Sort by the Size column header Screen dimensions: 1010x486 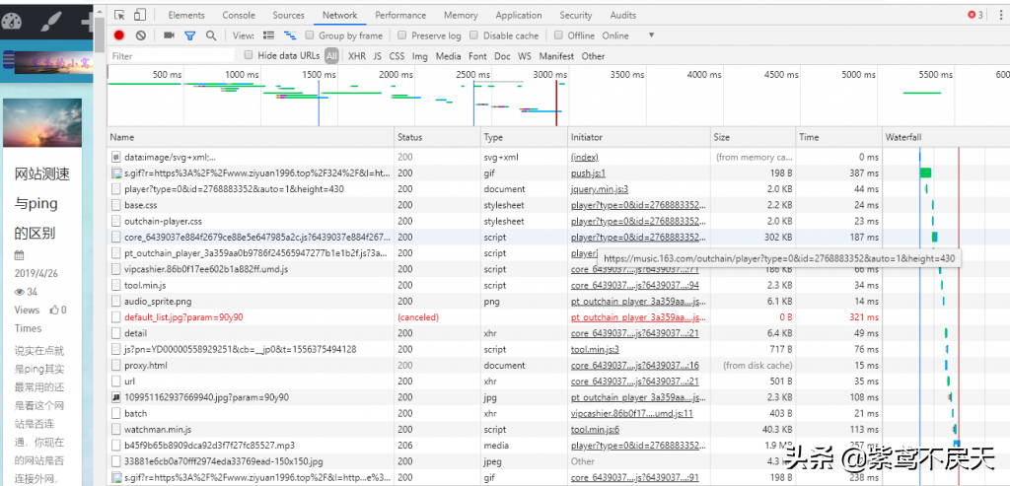point(753,137)
